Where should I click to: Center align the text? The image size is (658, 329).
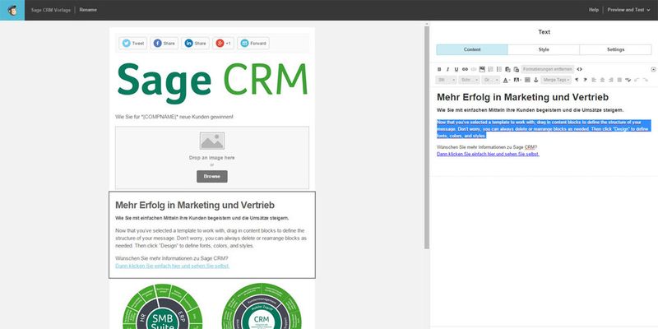click(x=602, y=80)
